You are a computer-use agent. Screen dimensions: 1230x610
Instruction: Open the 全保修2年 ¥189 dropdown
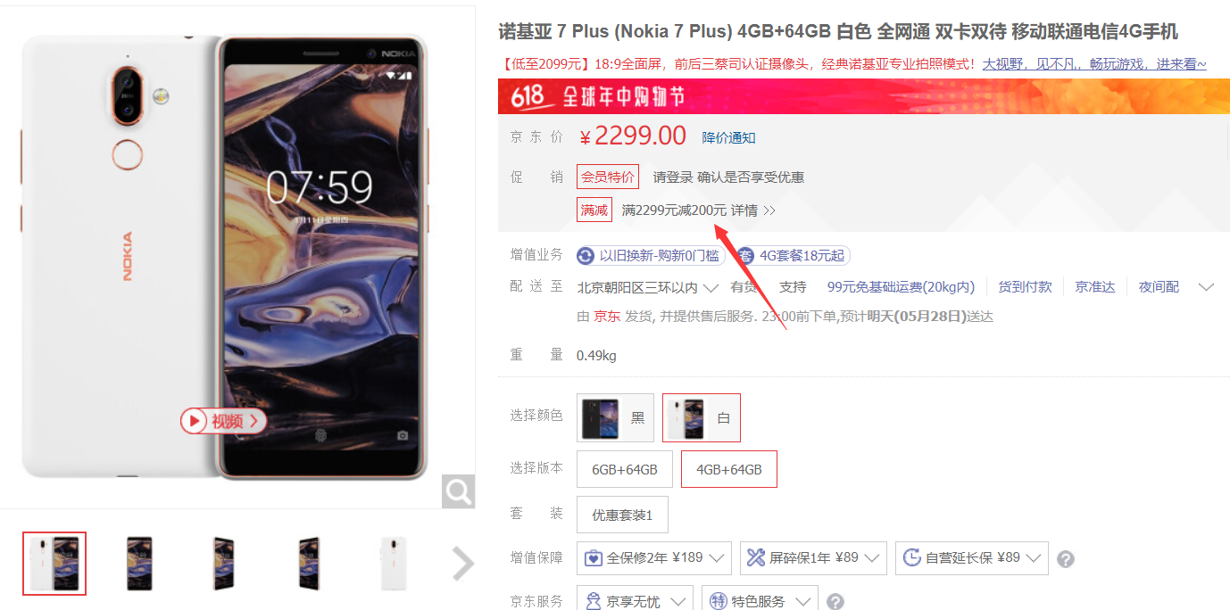654,558
